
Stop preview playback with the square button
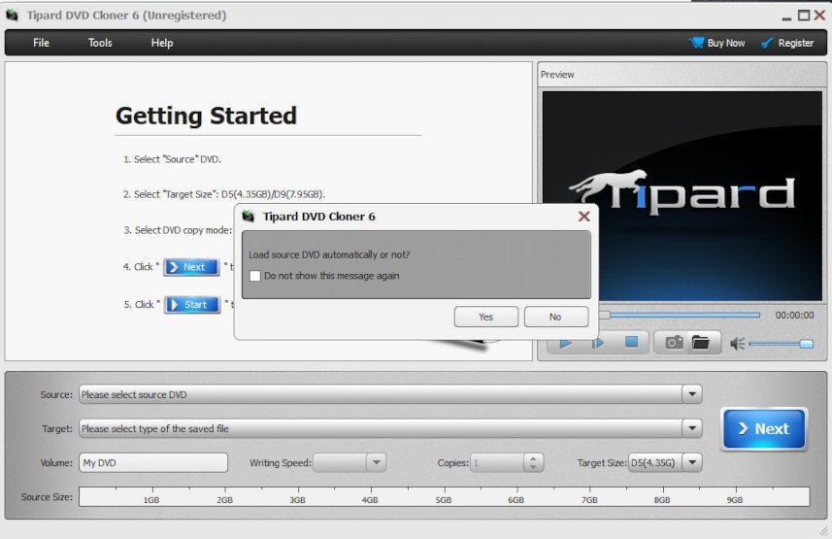point(631,343)
